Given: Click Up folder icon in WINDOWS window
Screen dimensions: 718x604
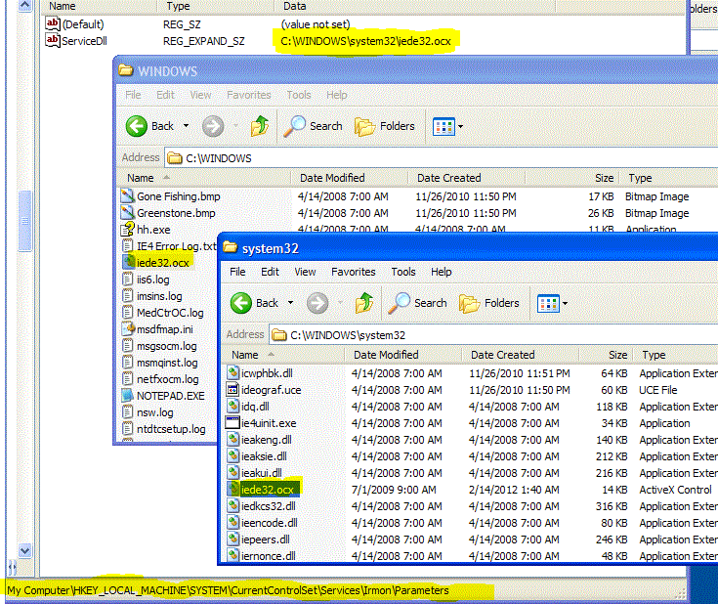Looking at the screenshot, I should coord(260,126).
